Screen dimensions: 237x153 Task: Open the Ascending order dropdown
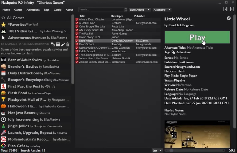tap(162, 9)
